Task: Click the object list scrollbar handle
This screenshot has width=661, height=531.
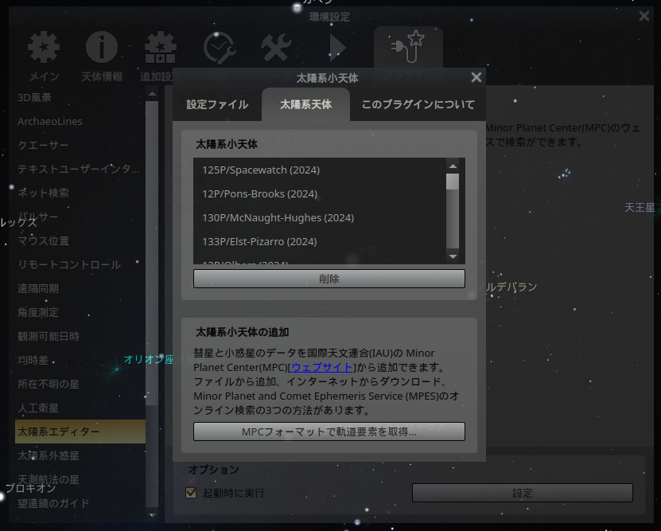Action: point(453,182)
